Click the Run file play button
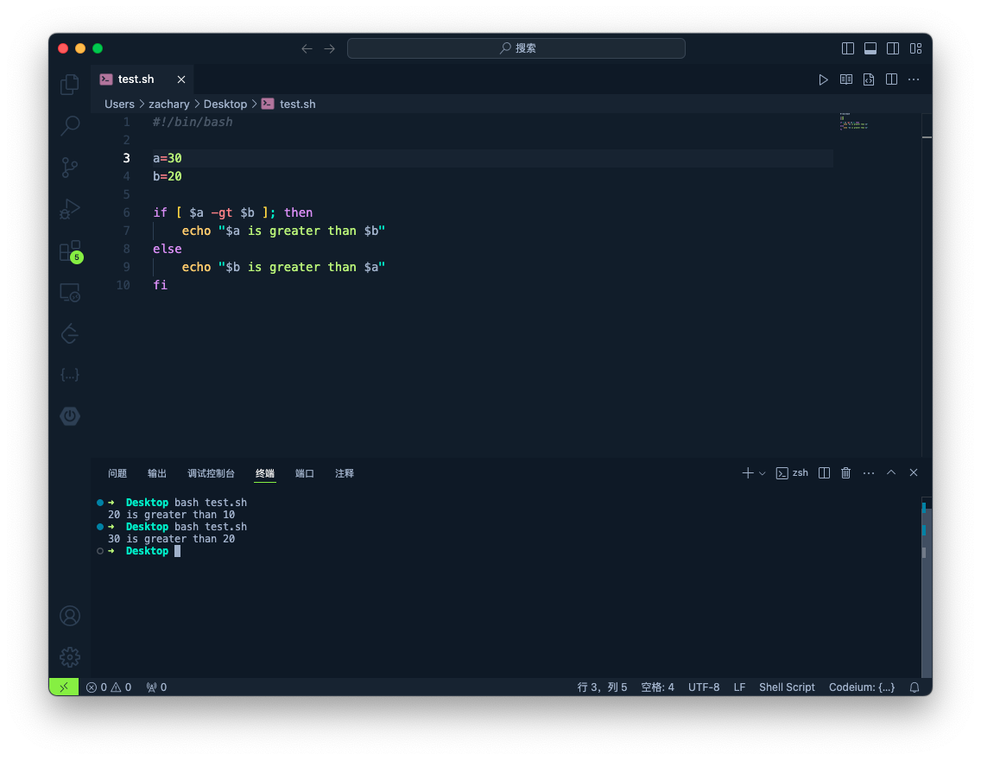This screenshot has width=981, height=760. (823, 79)
